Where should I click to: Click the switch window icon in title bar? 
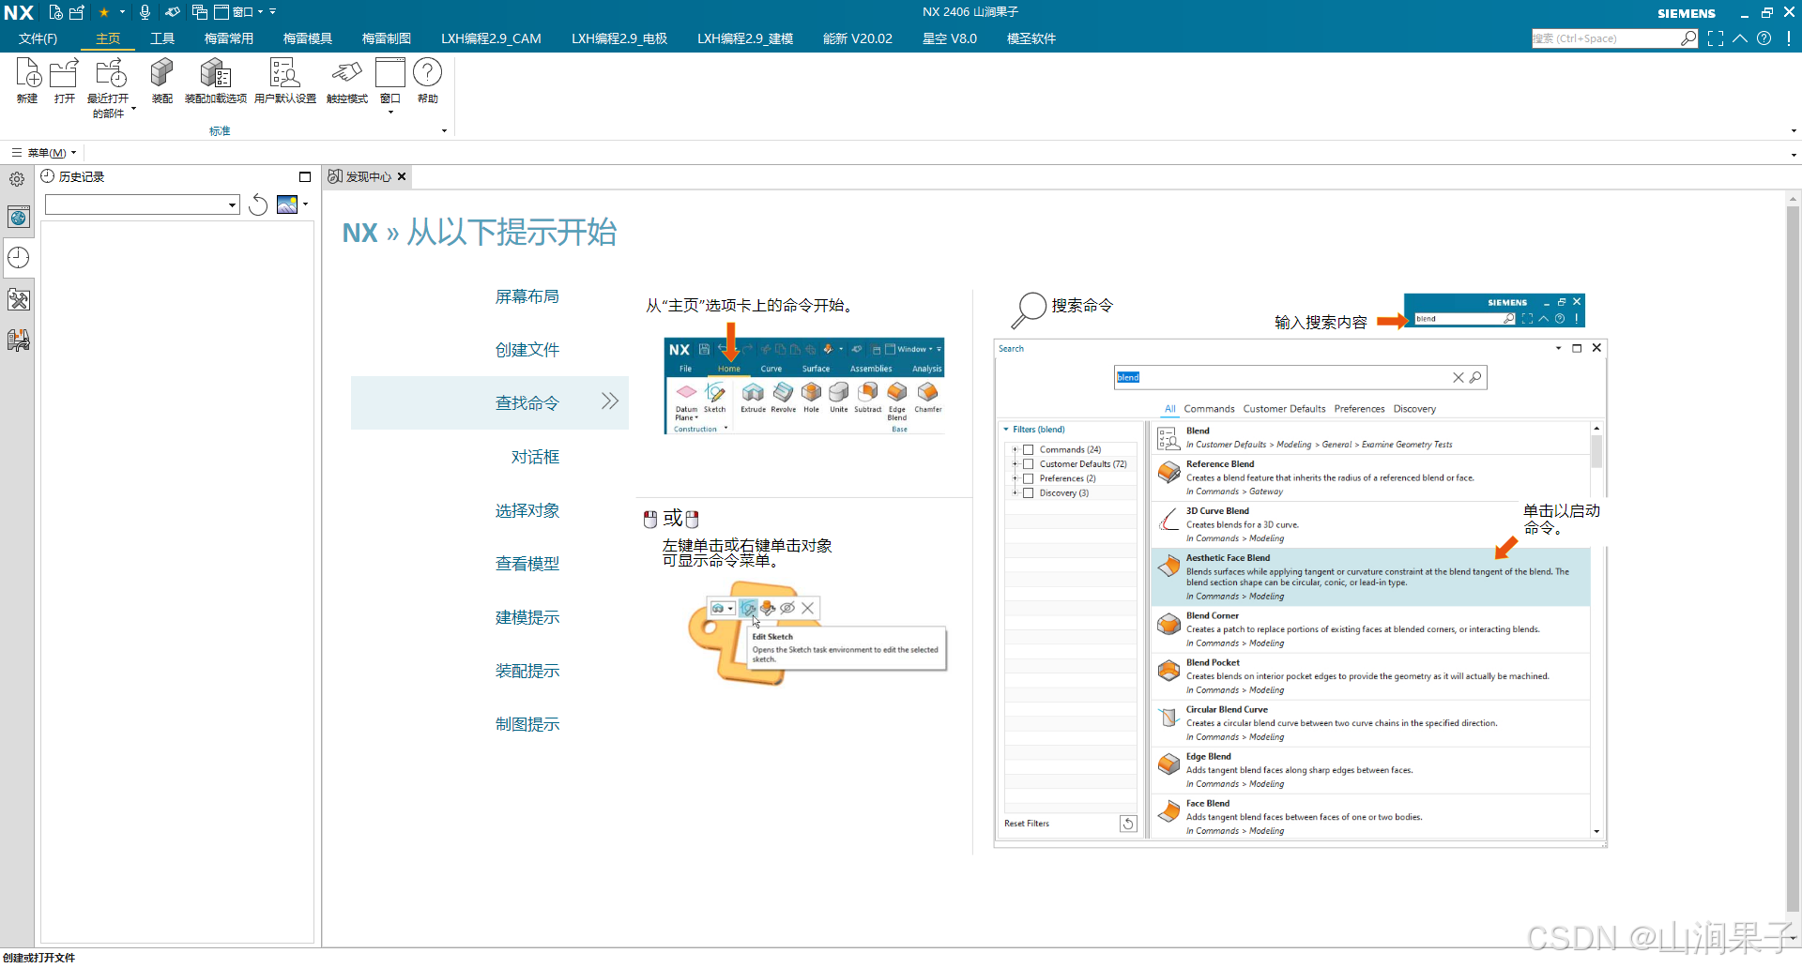pos(200,12)
